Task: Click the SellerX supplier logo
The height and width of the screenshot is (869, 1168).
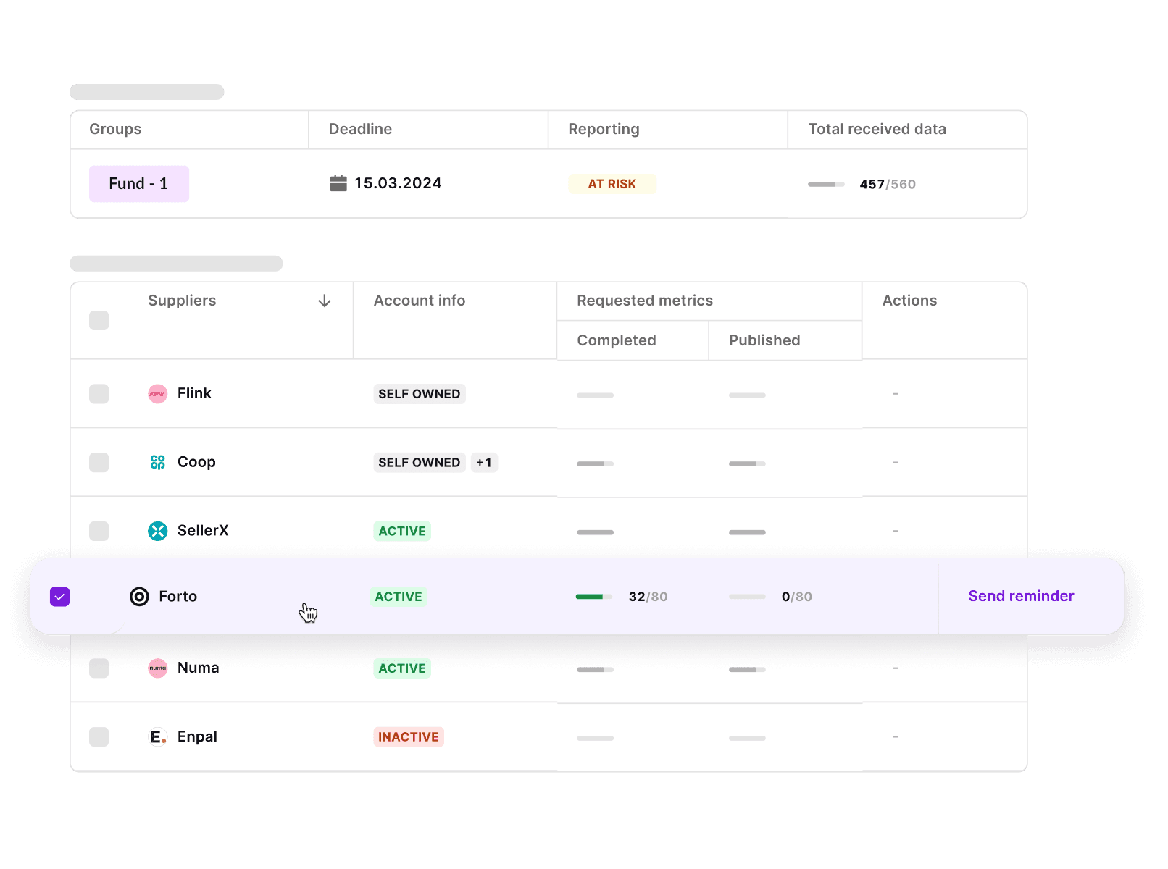Action: click(x=158, y=531)
